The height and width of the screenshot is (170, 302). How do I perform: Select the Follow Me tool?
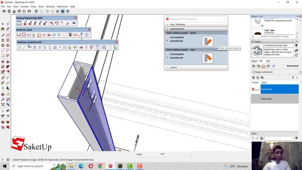click(x=8, y=67)
